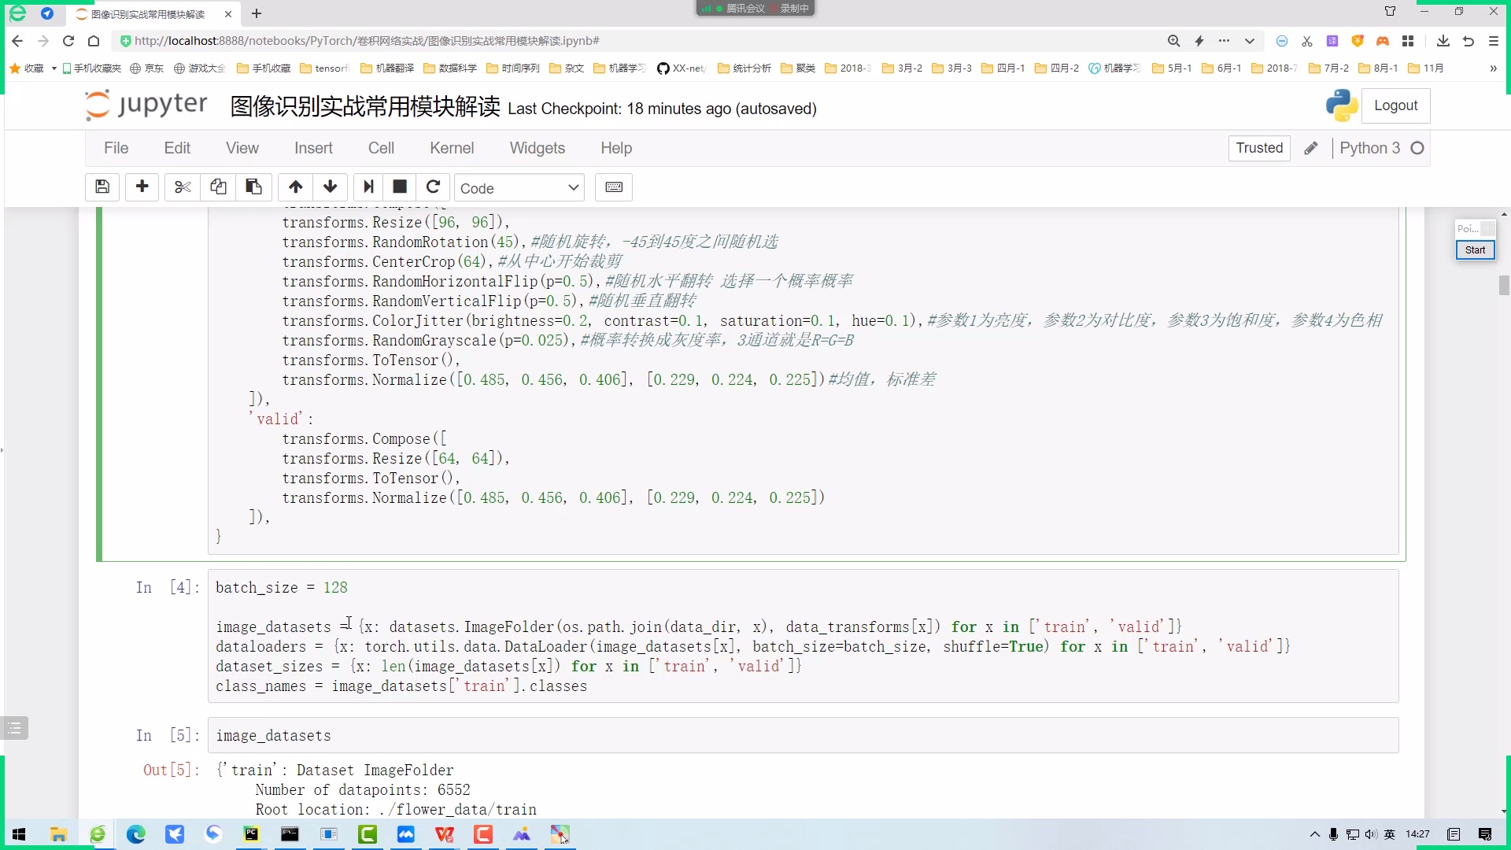Viewport: 1511px width, 850px height.
Task: Open Windows Start menu
Action: 19,834
